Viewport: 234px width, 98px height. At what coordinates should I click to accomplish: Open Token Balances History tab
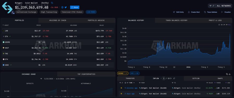coord(176,20)
